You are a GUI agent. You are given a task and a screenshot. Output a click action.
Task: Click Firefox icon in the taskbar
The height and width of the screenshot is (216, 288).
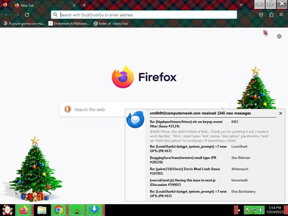[24, 210]
